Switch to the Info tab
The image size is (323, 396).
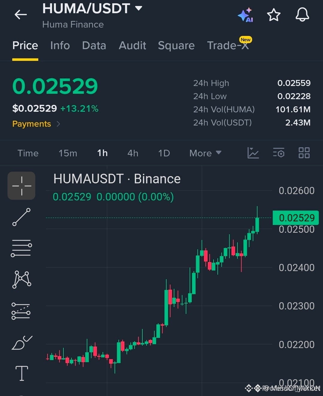tap(60, 46)
